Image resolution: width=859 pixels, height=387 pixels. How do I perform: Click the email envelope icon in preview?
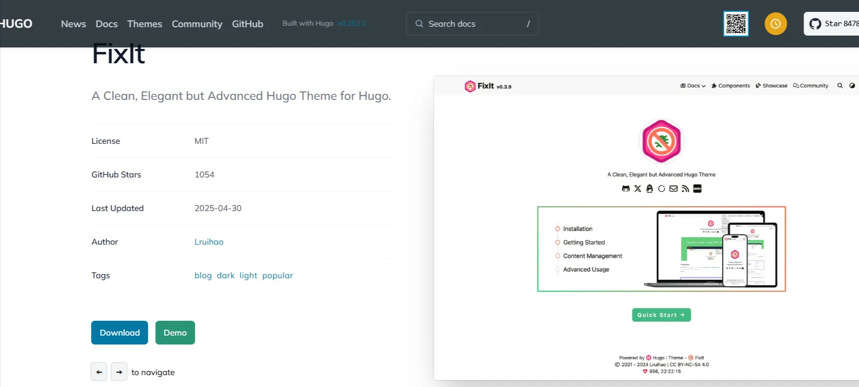[674, 188]
